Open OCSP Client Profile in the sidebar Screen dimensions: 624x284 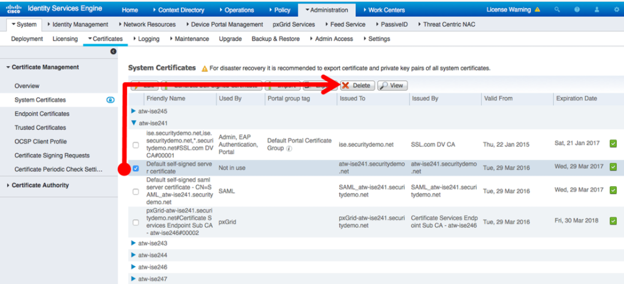[41, 141]
